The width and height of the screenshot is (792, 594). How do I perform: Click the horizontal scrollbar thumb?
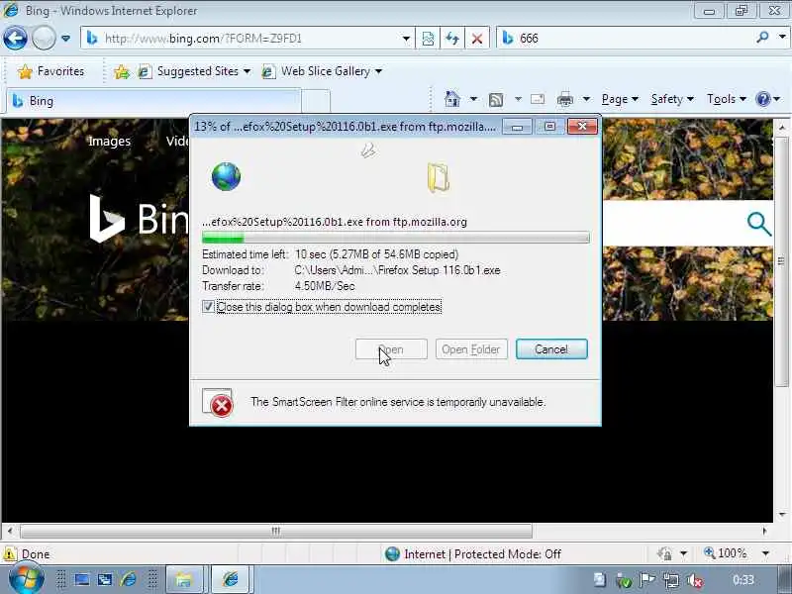[x=276, y=531]
